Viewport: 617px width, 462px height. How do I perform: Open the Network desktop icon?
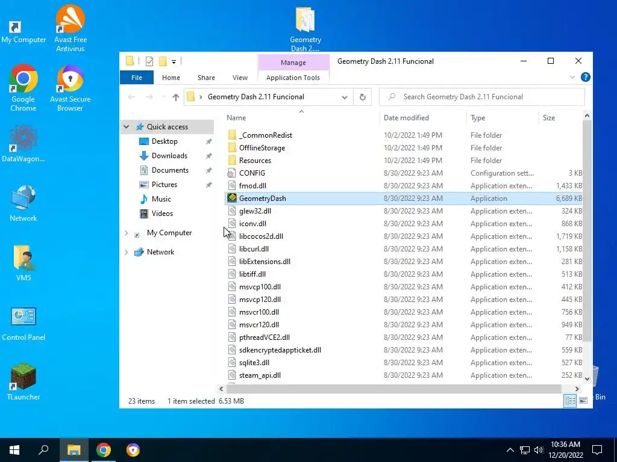23,203
